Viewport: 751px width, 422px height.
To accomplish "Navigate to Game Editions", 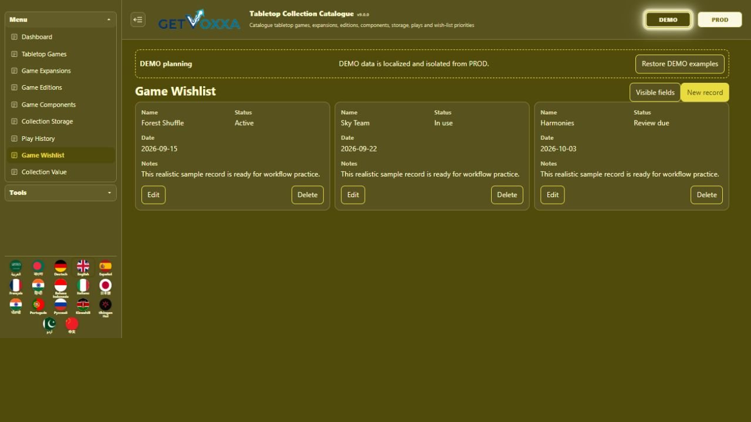I will [x=60, y=87].
